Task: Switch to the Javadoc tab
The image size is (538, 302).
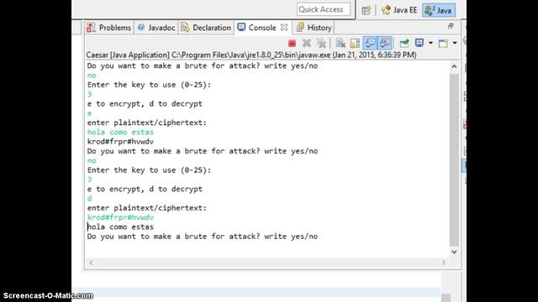Action: tap(156, 28)
